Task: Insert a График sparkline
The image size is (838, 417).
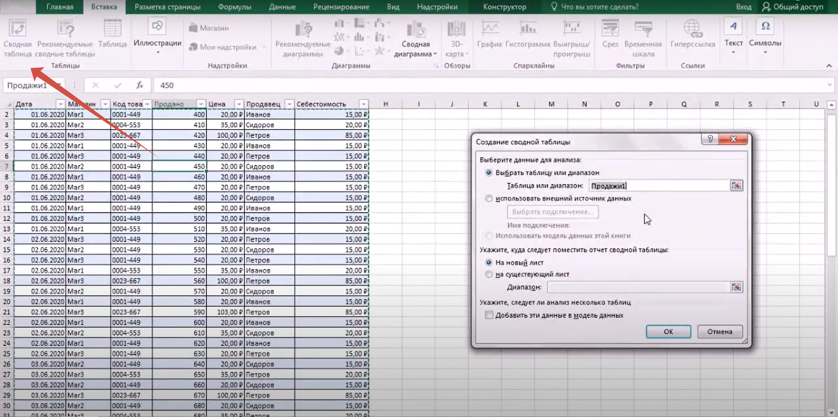Action: pyautogui.click(x=490, y=34)
